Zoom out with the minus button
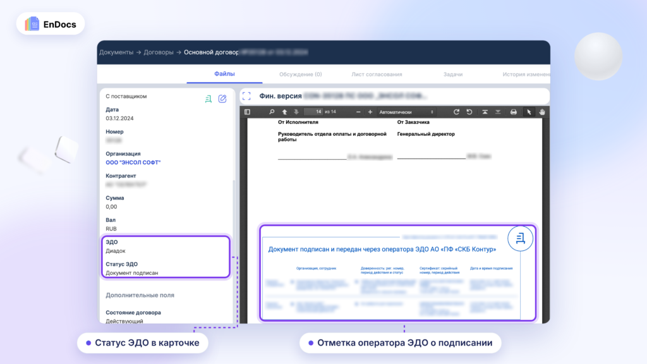The height and width of the screenshot is (364, 647). point(358,112)
